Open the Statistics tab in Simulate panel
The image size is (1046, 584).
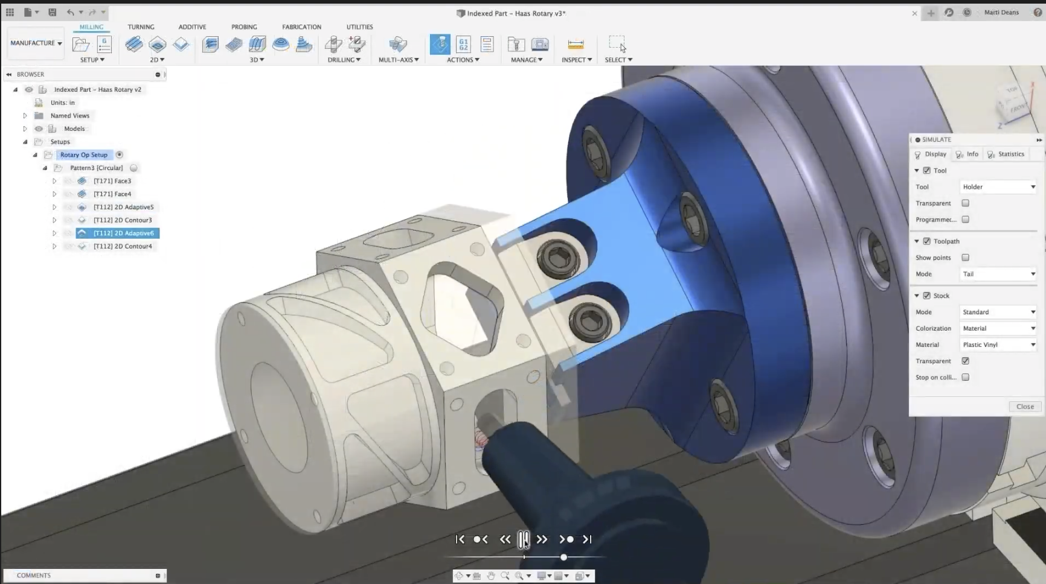pos(1006,154)
